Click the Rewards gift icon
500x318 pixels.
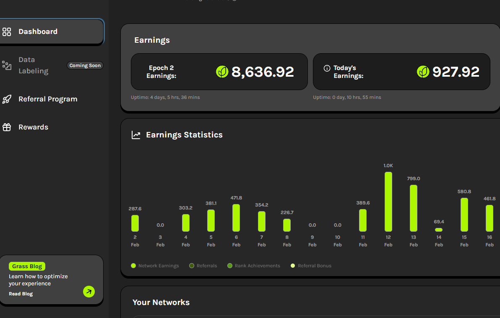7,127
